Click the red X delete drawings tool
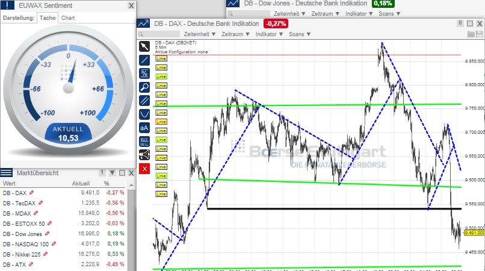The image size is (485, 271). tap(144, 169)
